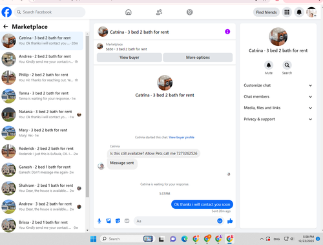This screenshot has height=245, width=323.
Task: Open the volume icon in system tray
Action: pos(292,239)
